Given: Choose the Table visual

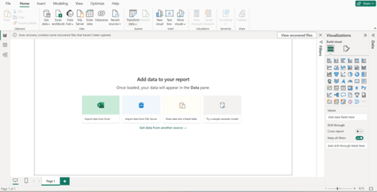Looking at the screenshot, I should click(343, 88).
